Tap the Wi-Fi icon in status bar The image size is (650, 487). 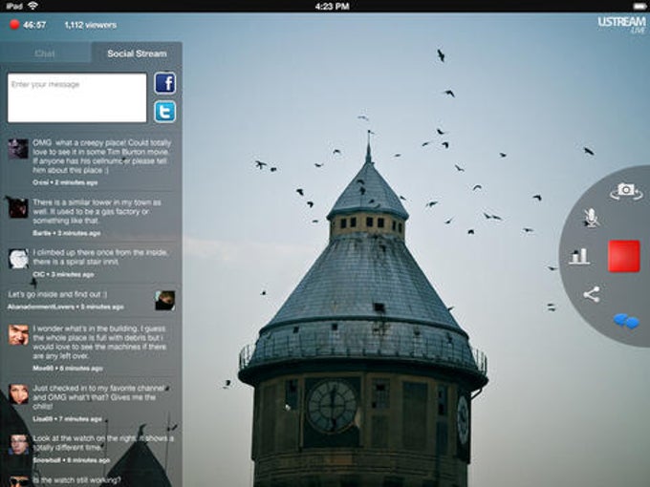coord(32,6)
